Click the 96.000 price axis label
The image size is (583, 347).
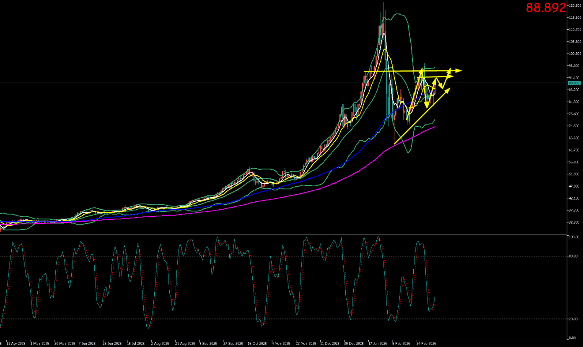click(574, 66)
